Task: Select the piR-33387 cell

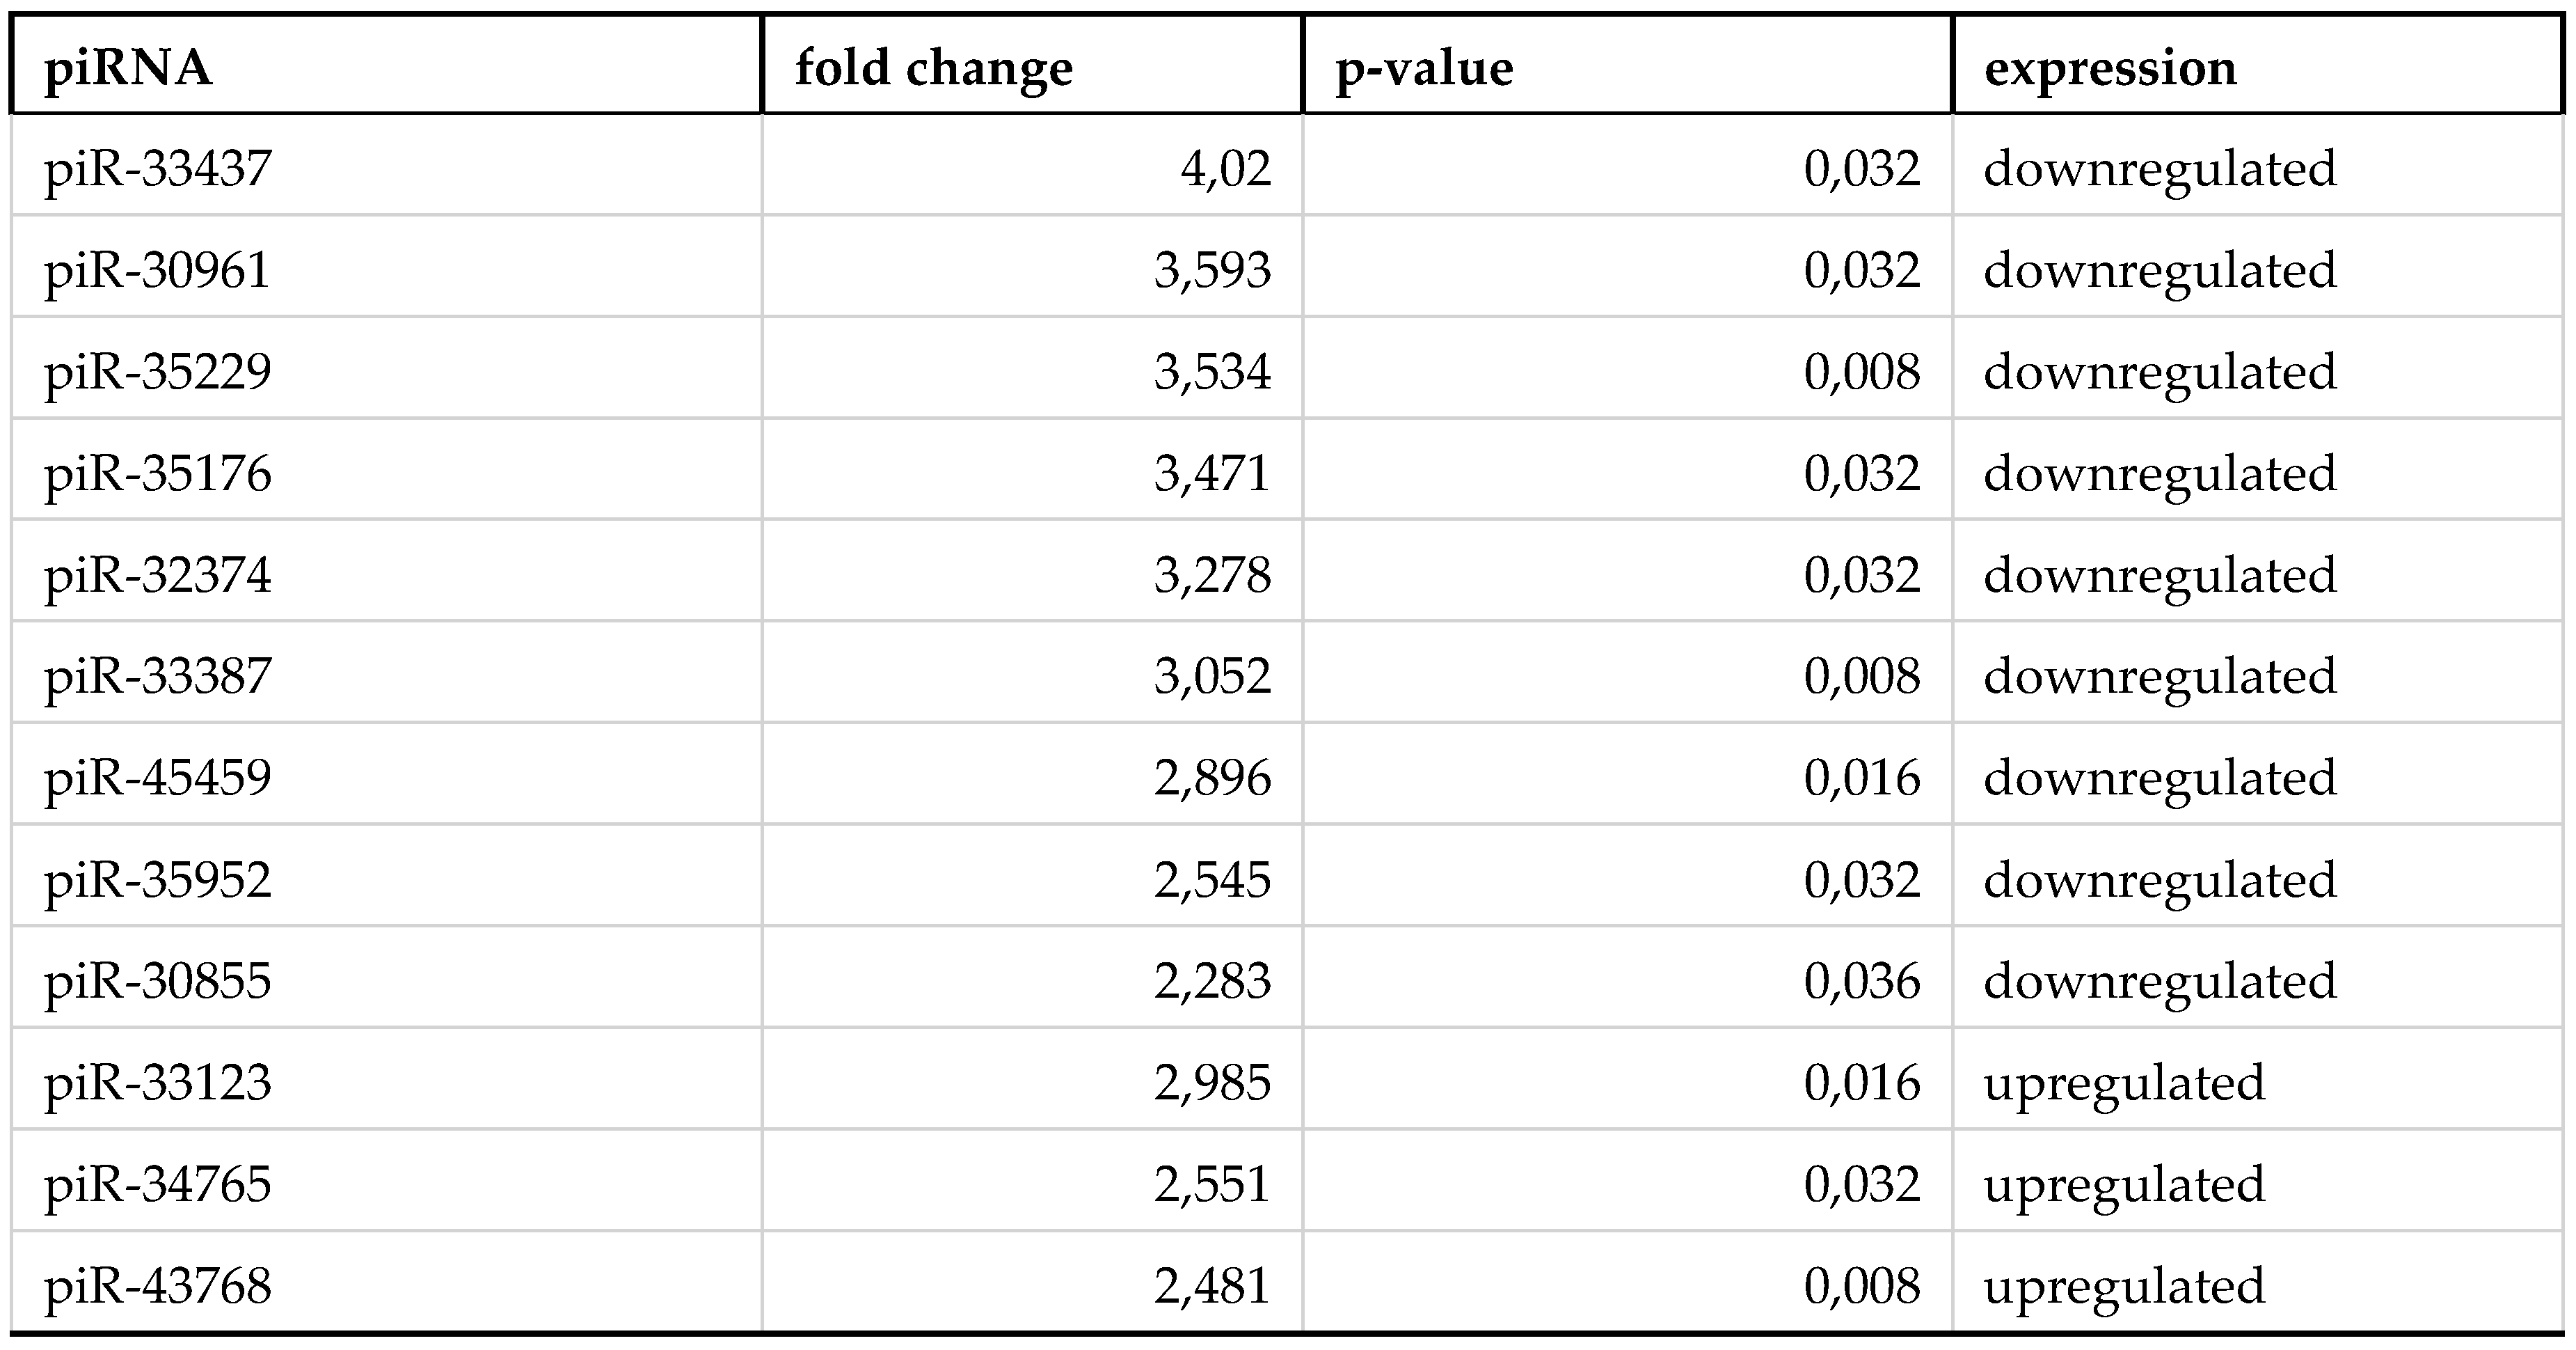Action: pos(158,677)
